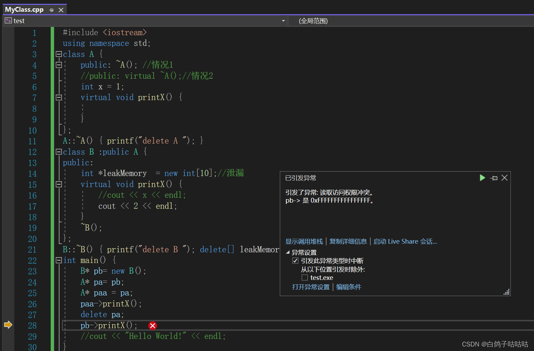Click the ~B(); declaration on line 19
The height and width of the screenshot is (351, 534).
[x=91, y=227]
